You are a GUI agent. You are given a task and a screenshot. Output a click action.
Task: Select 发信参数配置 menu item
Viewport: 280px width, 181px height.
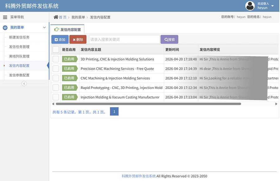[x=19, y=75]
